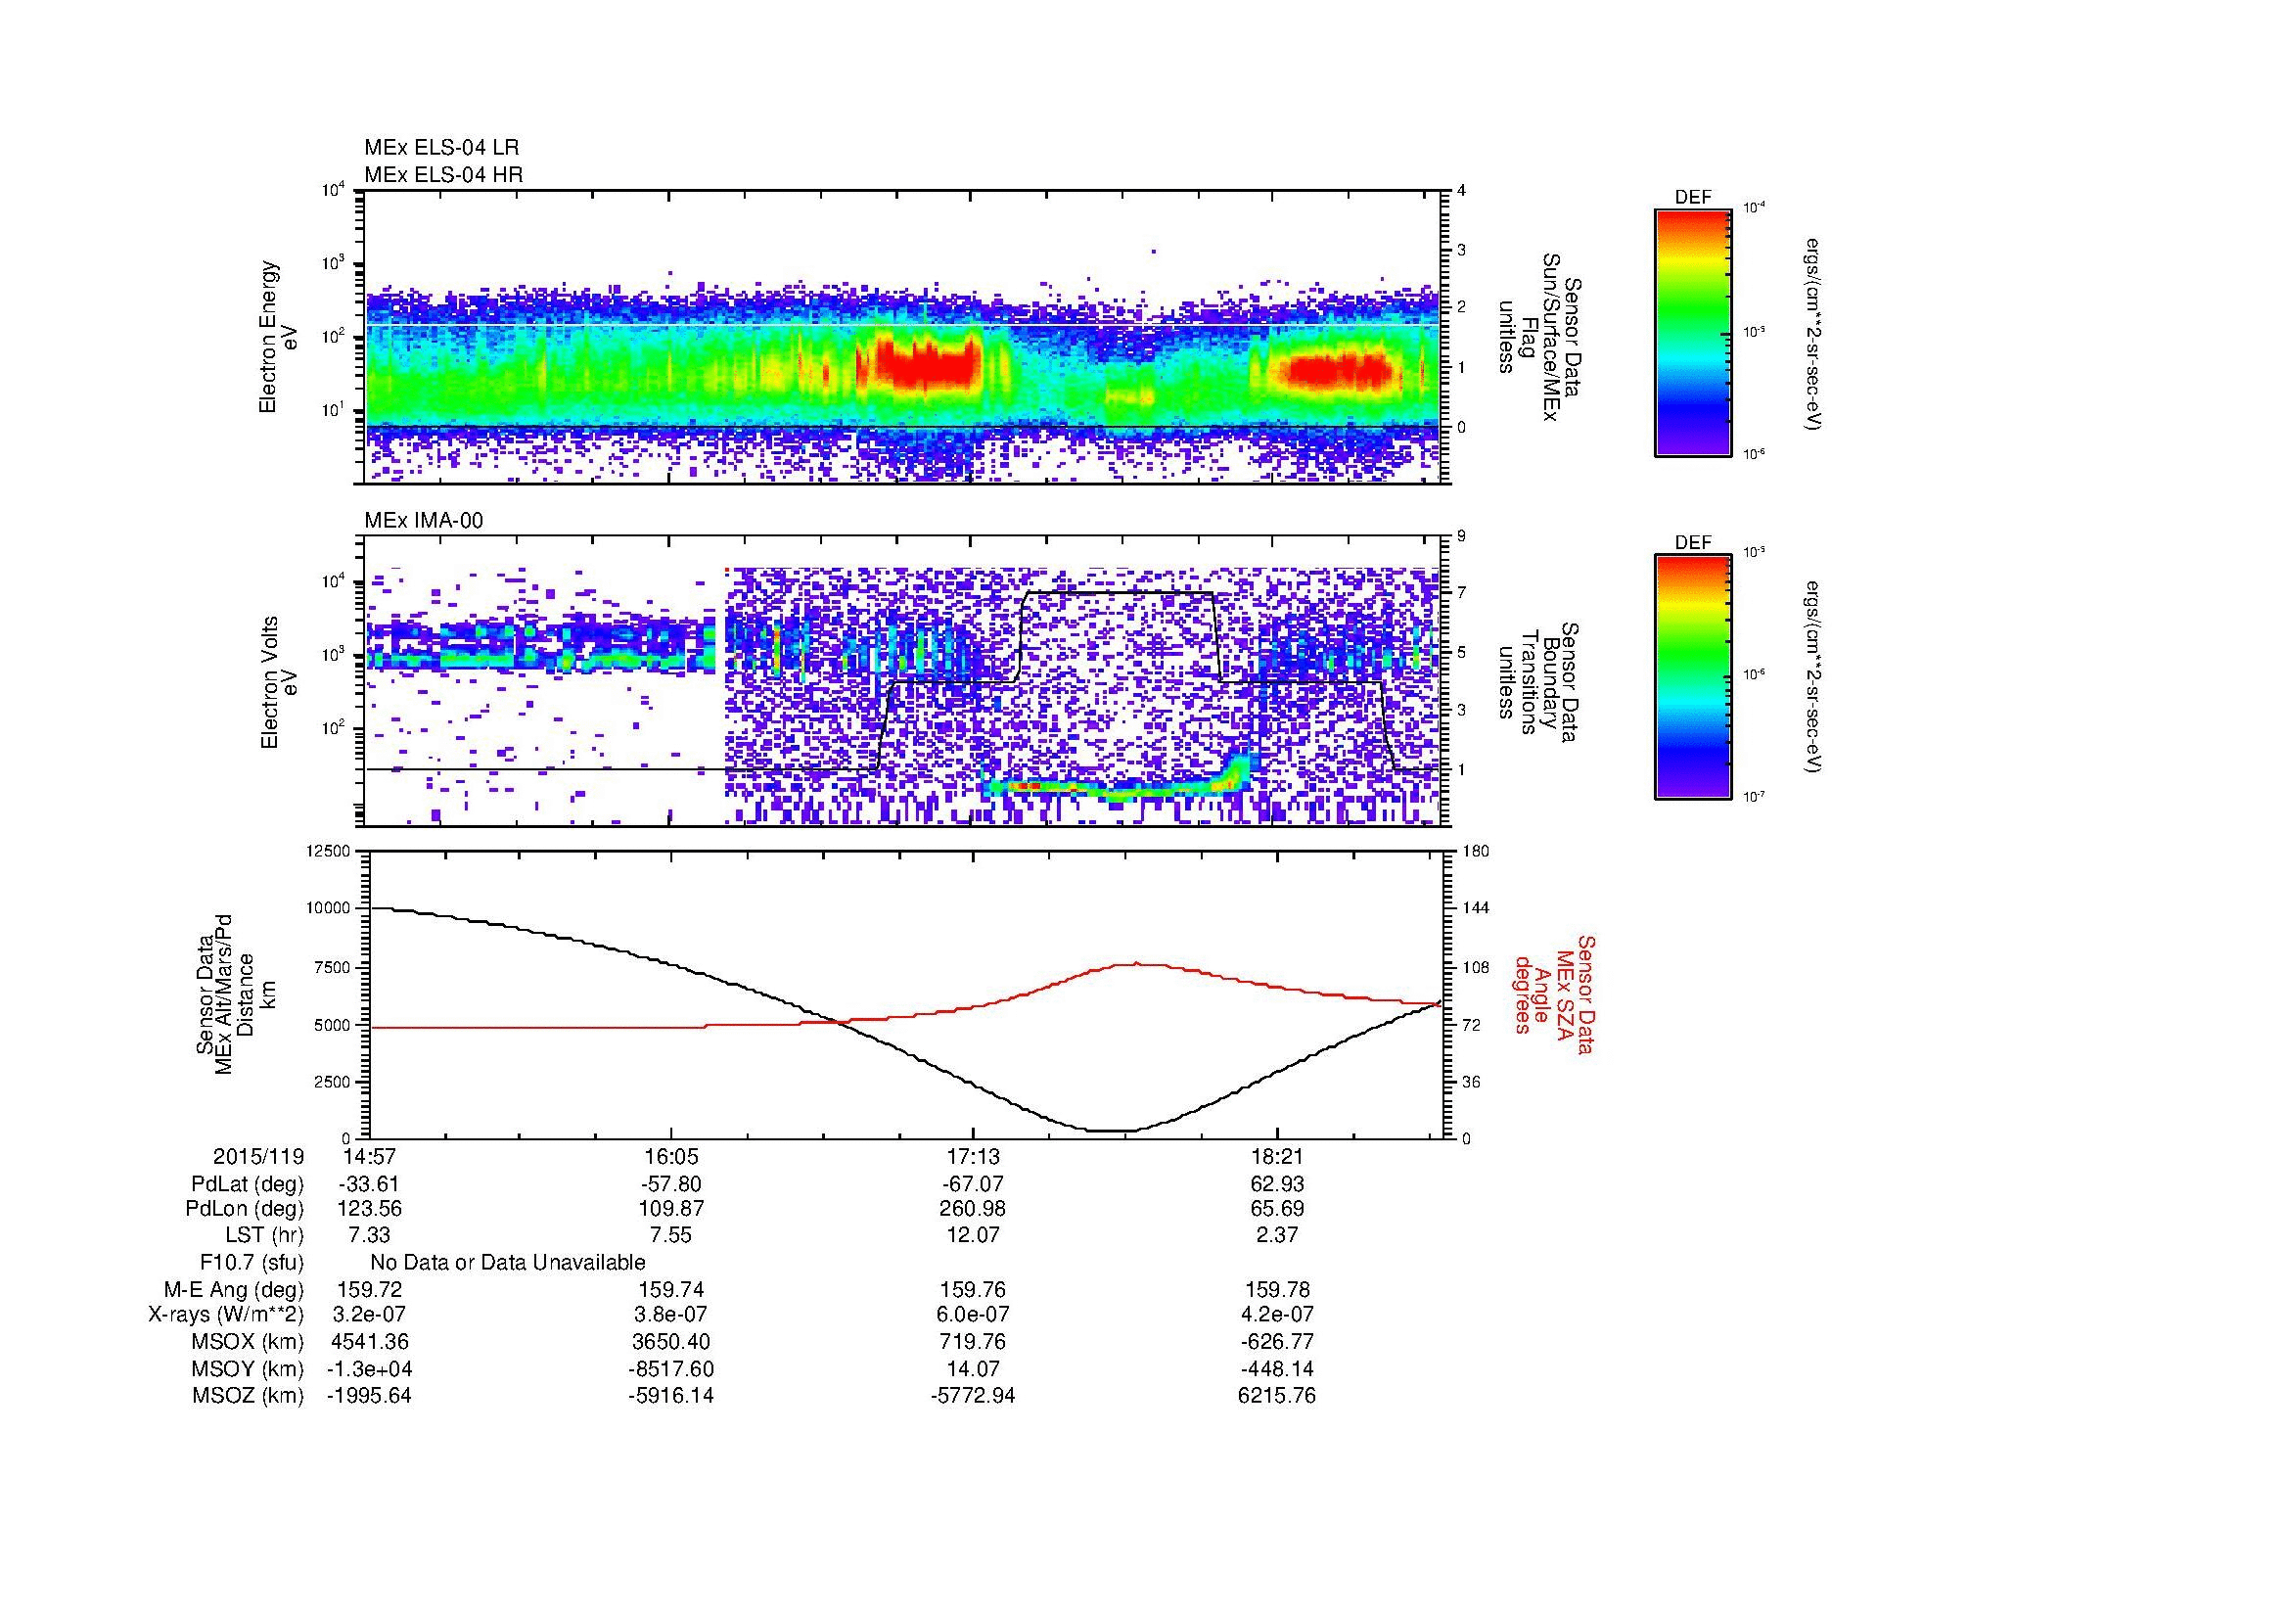Click PdLon value 65.69
This screenshot has width=2289, height=1618.
(x=1277, y=1209)
